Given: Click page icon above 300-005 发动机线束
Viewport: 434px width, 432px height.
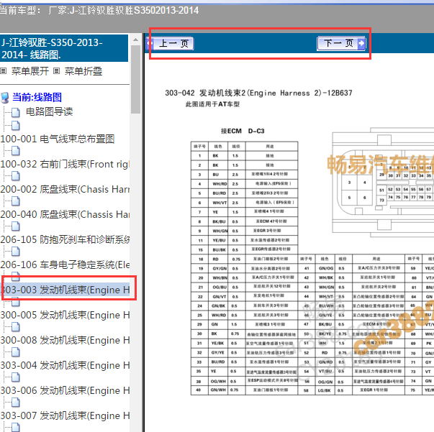Looking at the screenshot, I should (x=16, y=301).
